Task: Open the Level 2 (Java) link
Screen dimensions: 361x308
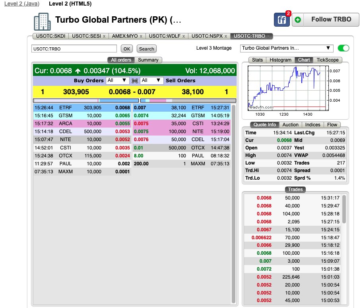Action: (x=21, y=3)
